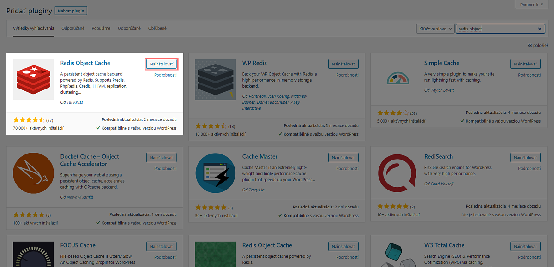554x267 pixels.
Task: Install the Redis Object Cache with green icon
Action: pos(343,247)
